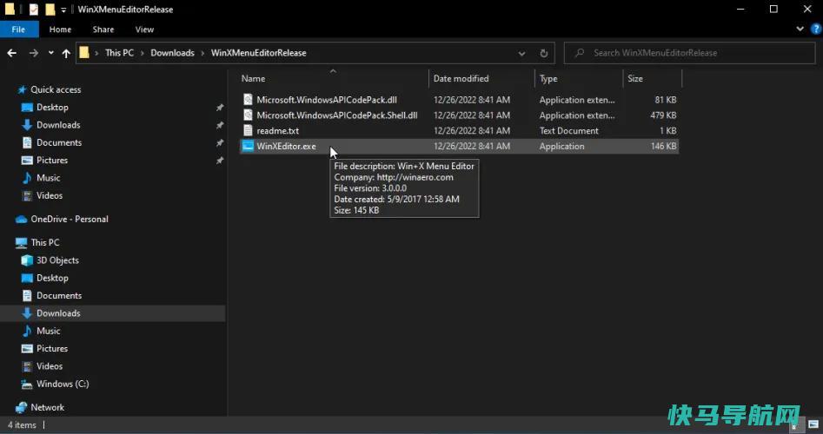The width and height of the screenshot is (823, 434).
Task: Open the Customize Quick Access Toolbar dropdown
Action: click(63, 10)
